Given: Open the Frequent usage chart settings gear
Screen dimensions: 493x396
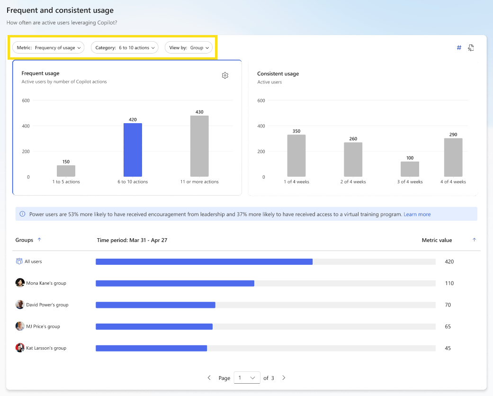Looking at the screenshot, I should point(225,75).
